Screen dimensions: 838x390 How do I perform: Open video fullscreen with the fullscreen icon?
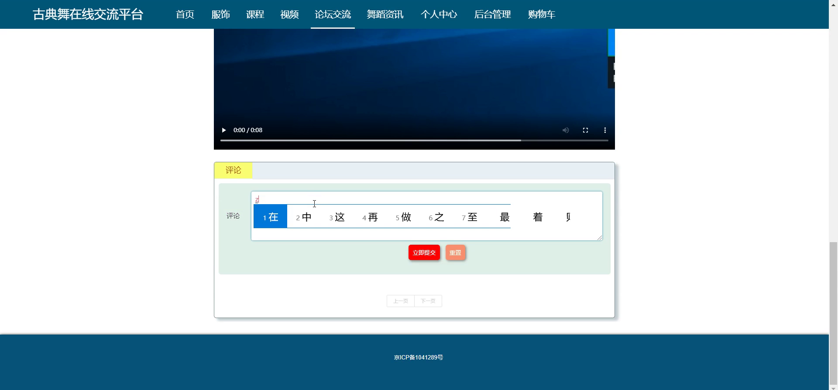point(585,130)
